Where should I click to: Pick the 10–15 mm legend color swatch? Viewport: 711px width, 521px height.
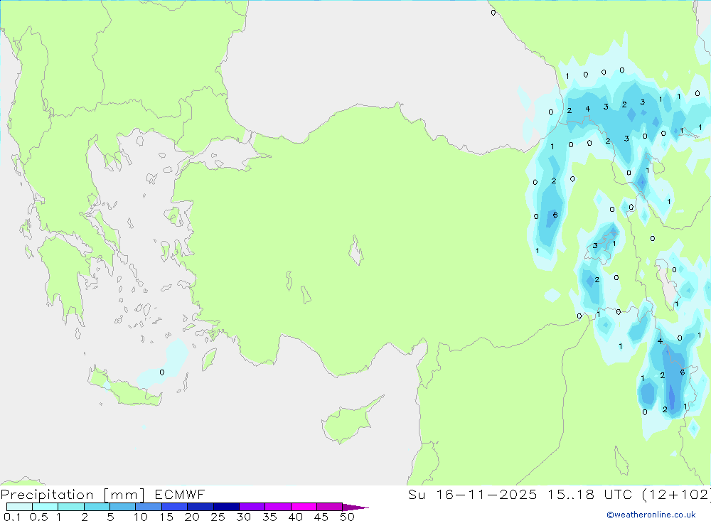tap(149, 507)
